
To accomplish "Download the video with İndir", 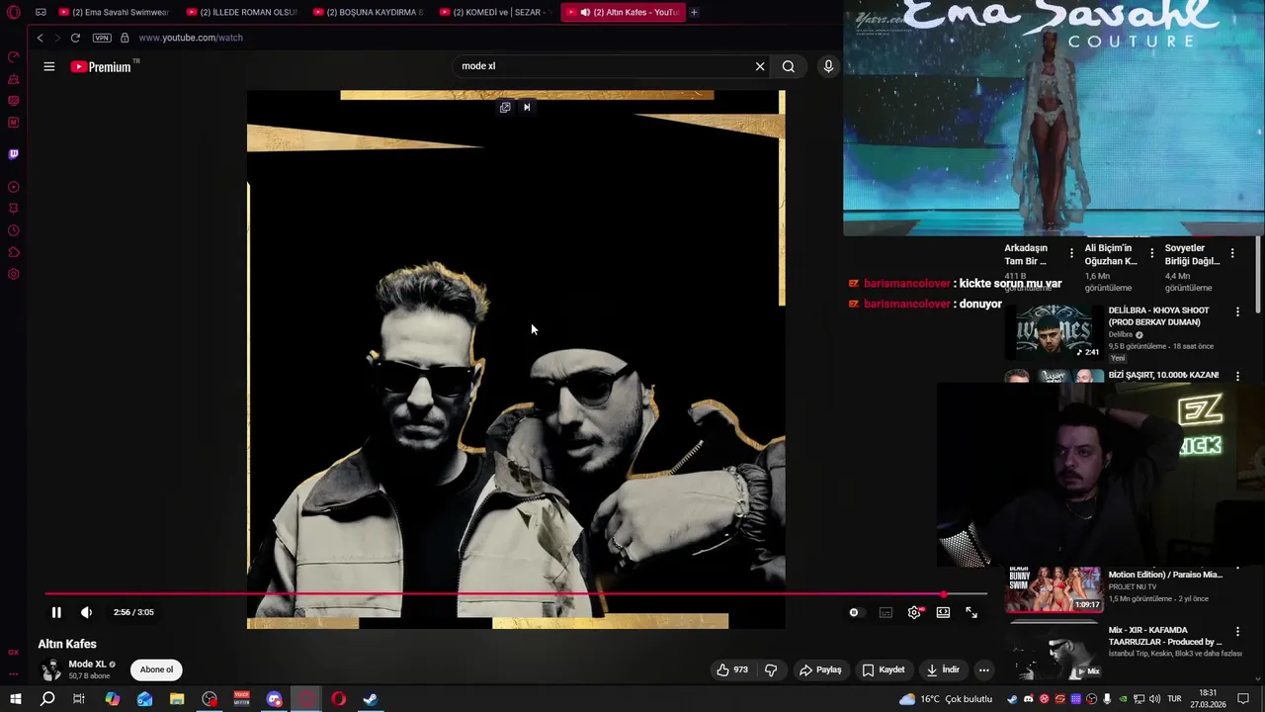I will click(x=943, y=669).
